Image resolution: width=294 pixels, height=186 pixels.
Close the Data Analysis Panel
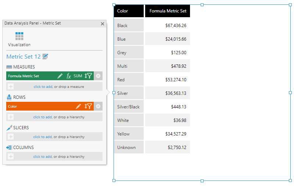click(103, 24)
